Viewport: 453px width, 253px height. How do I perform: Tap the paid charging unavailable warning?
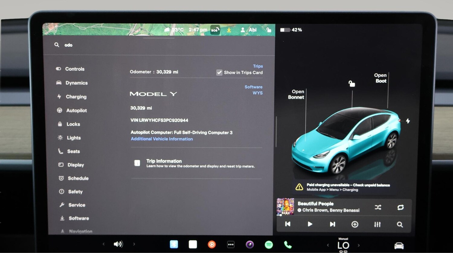(343, 187)
